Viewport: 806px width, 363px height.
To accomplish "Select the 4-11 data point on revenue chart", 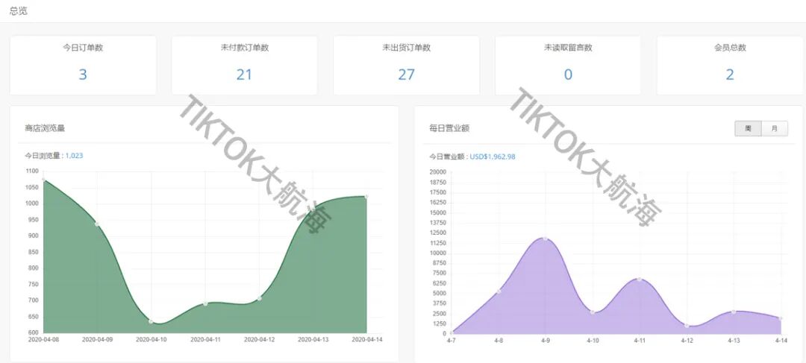I will coord(640,280).
